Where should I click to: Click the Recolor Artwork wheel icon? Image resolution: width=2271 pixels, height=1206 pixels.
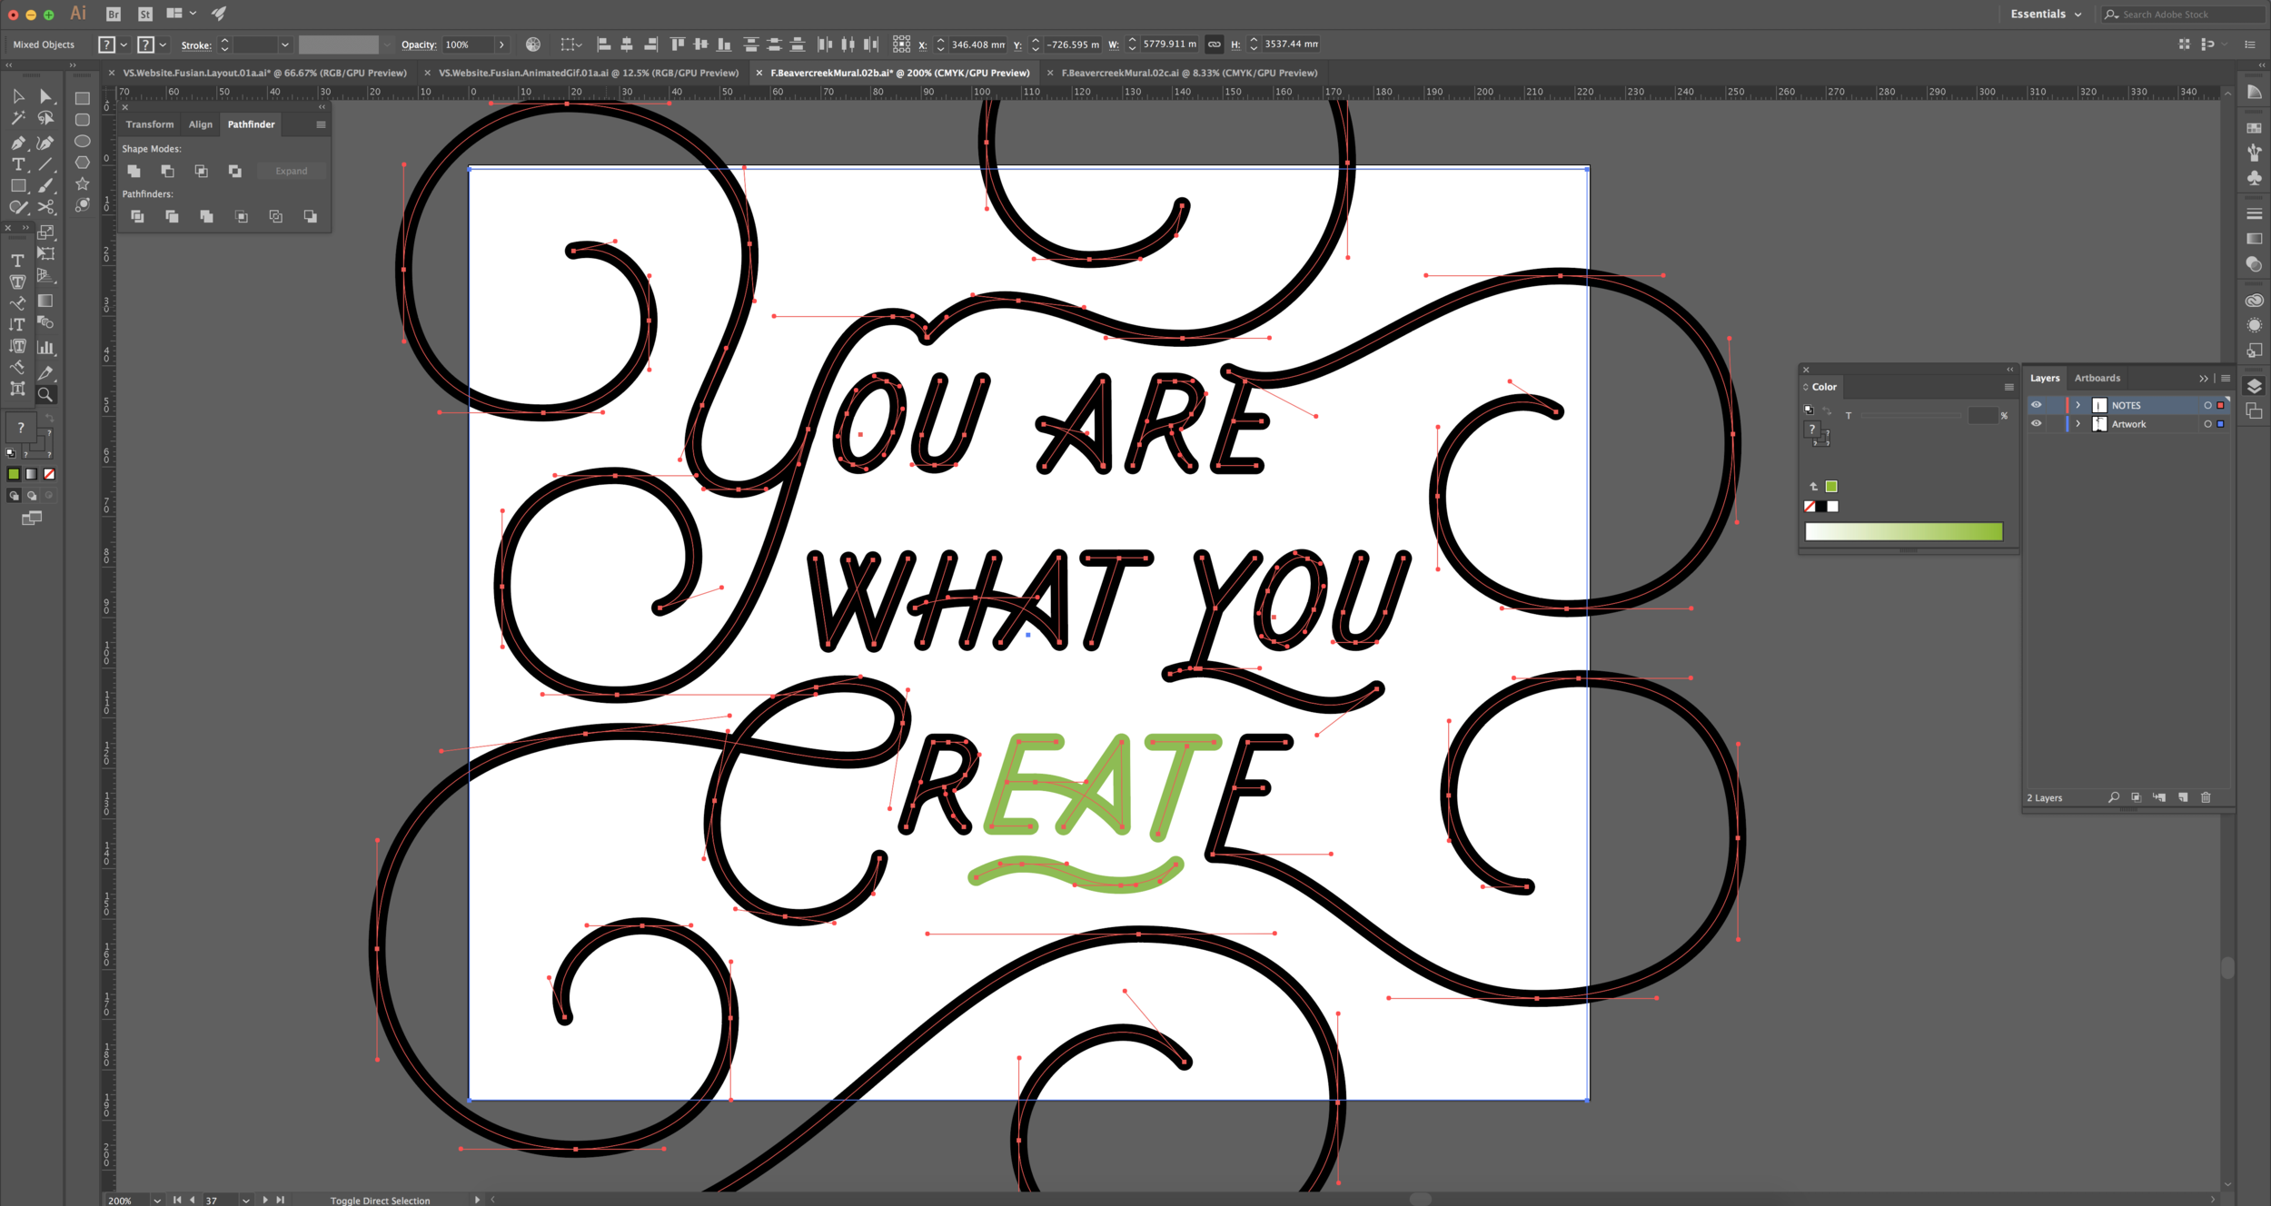(533, 44)
